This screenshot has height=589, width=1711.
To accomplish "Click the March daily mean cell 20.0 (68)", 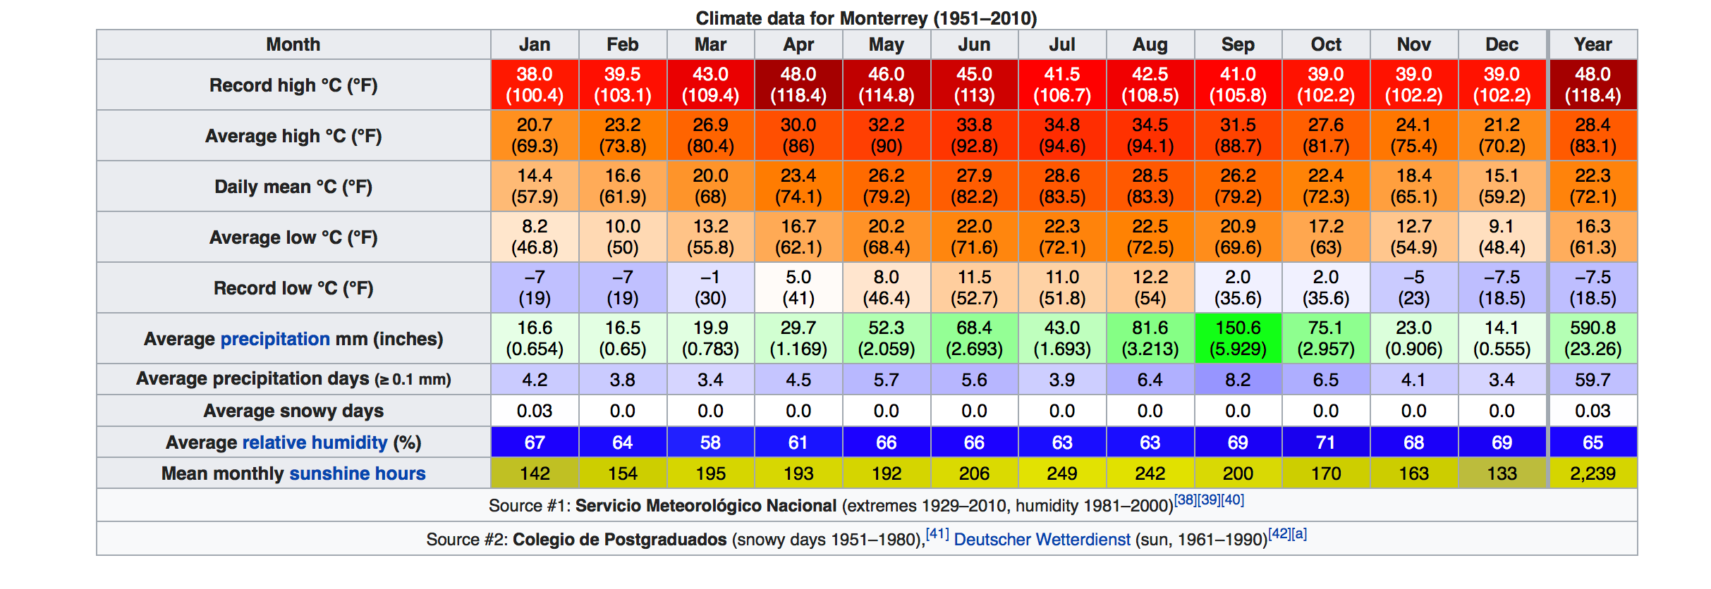I will point(710,187).
